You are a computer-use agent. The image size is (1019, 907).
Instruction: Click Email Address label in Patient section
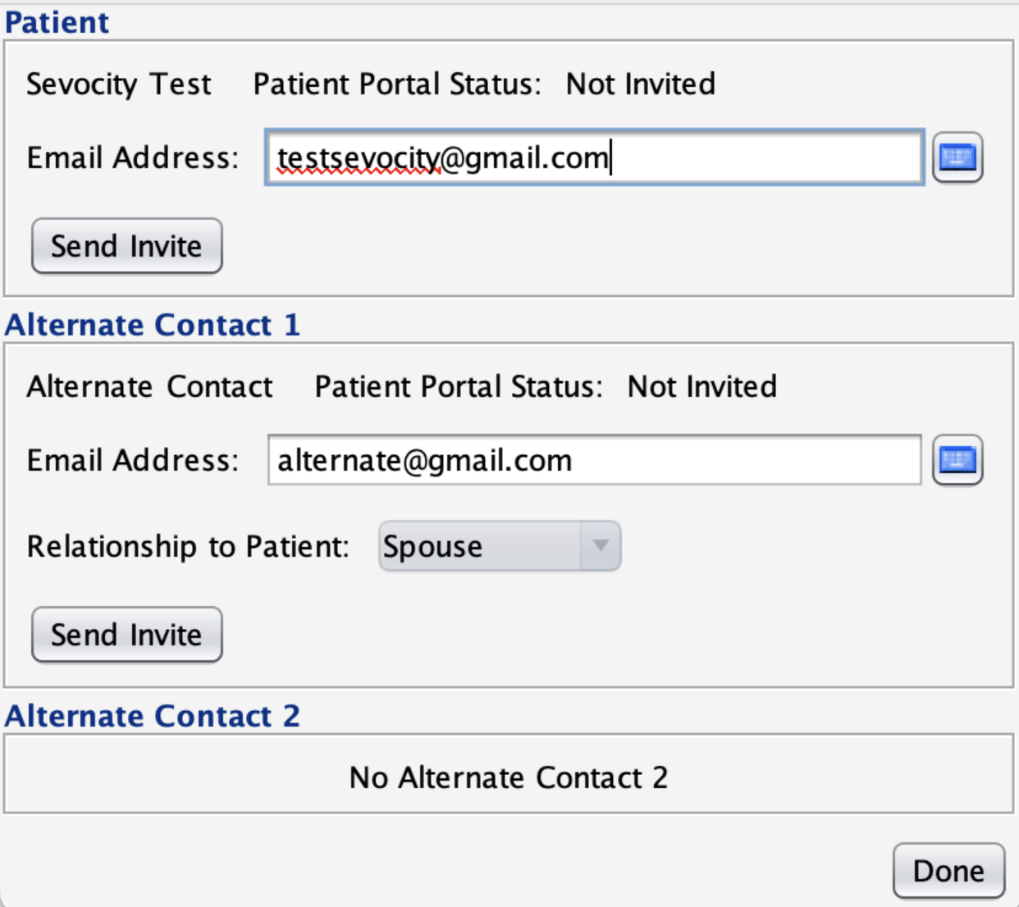133,157
